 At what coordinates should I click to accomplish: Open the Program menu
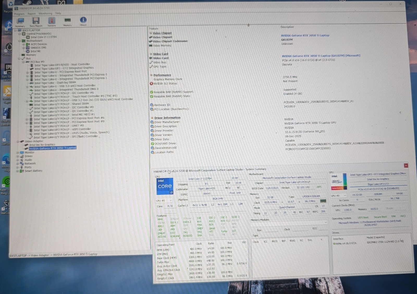coord(19,14)
